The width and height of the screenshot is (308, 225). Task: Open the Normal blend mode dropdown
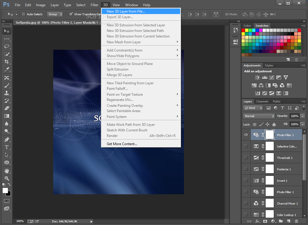[x=259, y=116]
